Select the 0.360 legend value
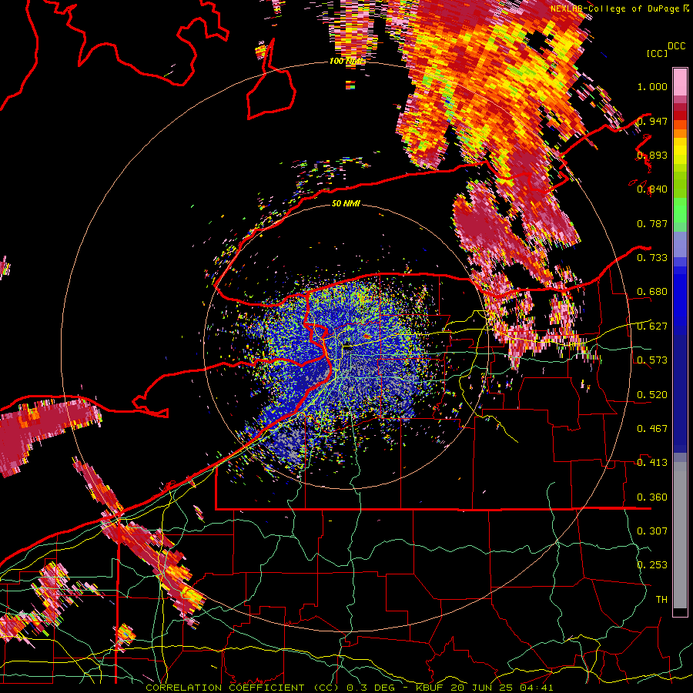 tap(652, 497)
